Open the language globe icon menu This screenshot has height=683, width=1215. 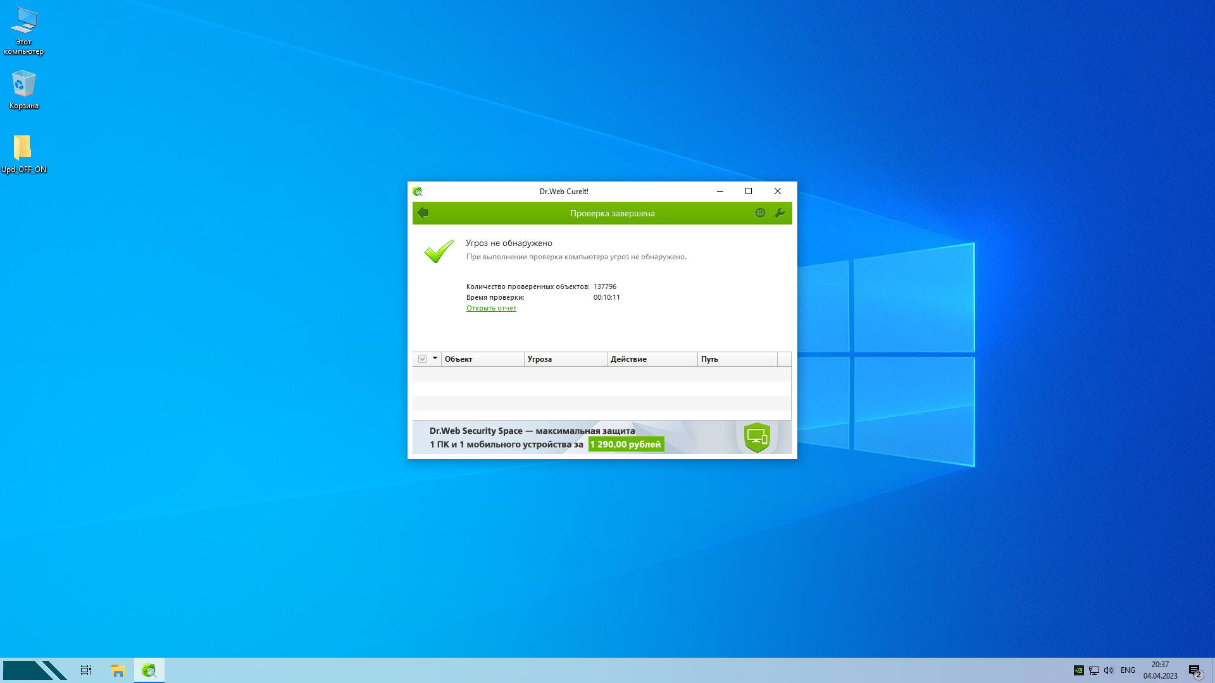coord(760,213)
